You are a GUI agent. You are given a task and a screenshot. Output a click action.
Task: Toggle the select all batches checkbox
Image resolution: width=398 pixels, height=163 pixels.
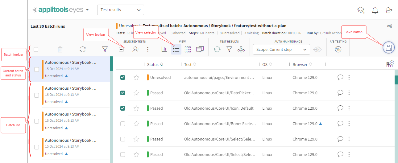[36, 49]
